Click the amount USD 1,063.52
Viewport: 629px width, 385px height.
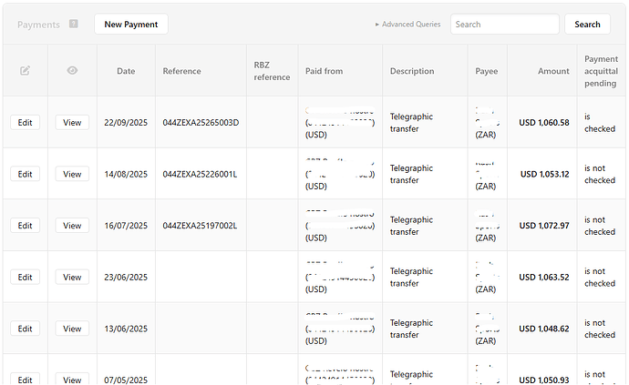click(x=544, y=278)
